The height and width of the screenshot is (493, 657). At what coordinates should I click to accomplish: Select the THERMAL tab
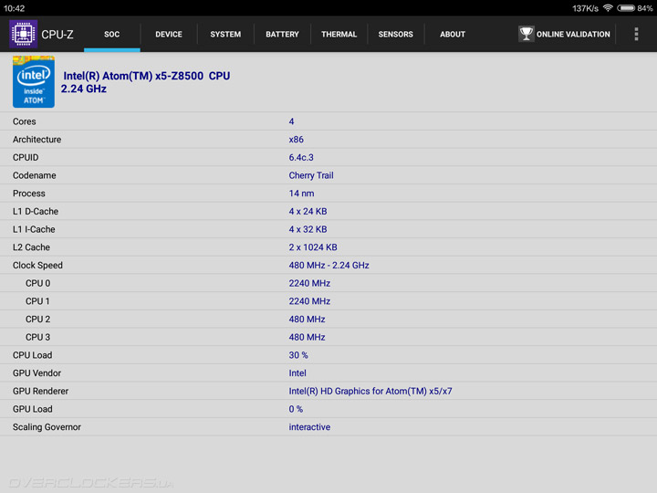(339, 35)
